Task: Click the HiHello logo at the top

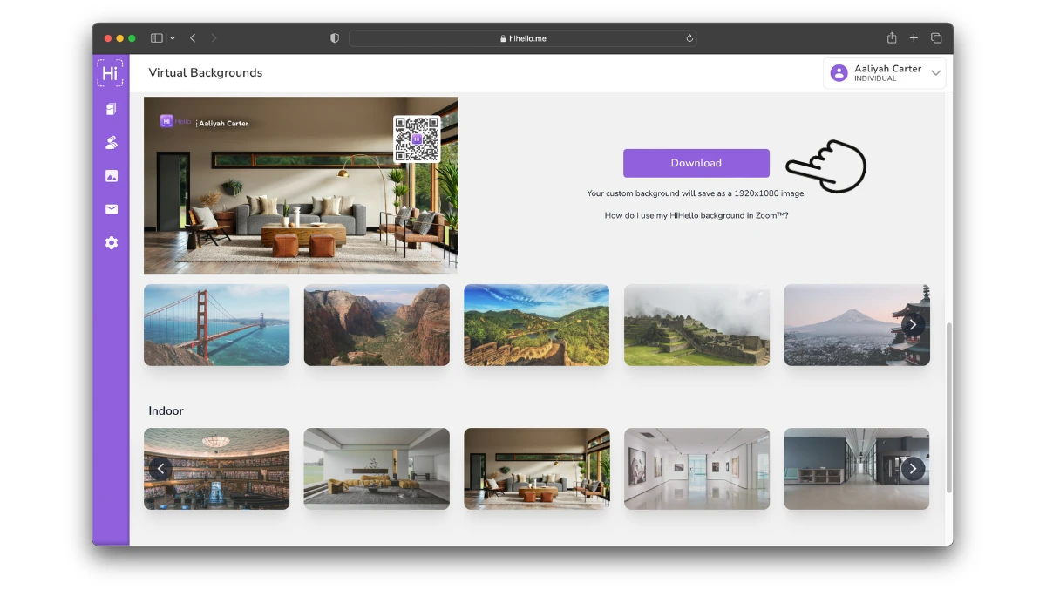Action: click(110, 73)
